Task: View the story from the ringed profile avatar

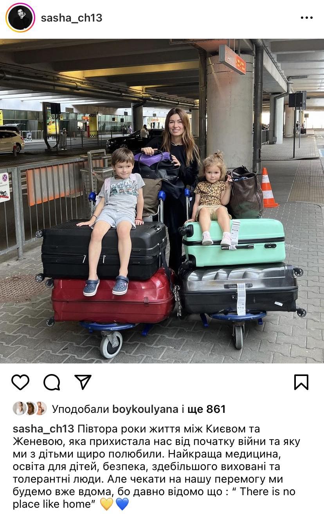Action: 20,18
